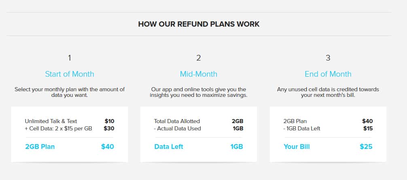This screenshot has height=180, width=407.
Task: Click the $25 bill amount
Action: [366, 147]
